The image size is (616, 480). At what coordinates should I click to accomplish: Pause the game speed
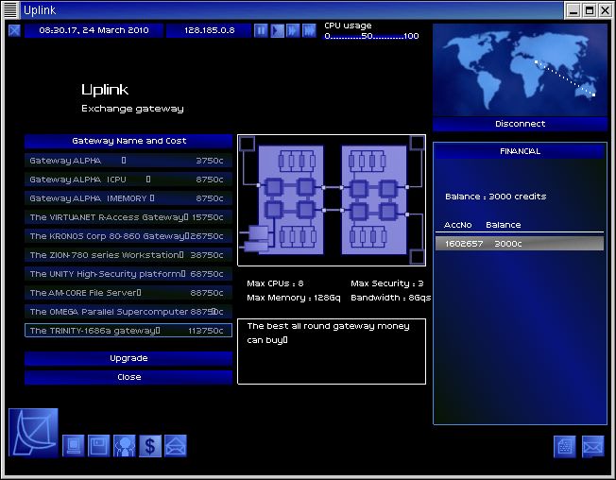point(261,30)
